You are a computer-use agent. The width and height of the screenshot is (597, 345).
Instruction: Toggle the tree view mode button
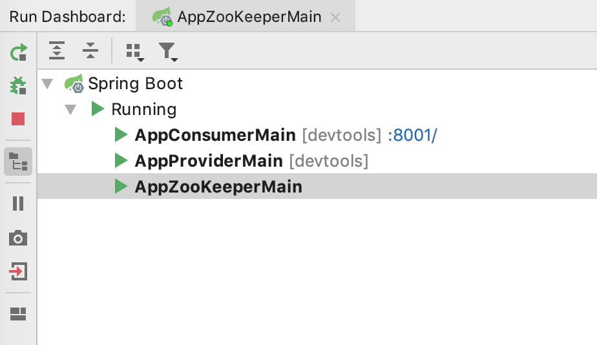tap(18, 162)
